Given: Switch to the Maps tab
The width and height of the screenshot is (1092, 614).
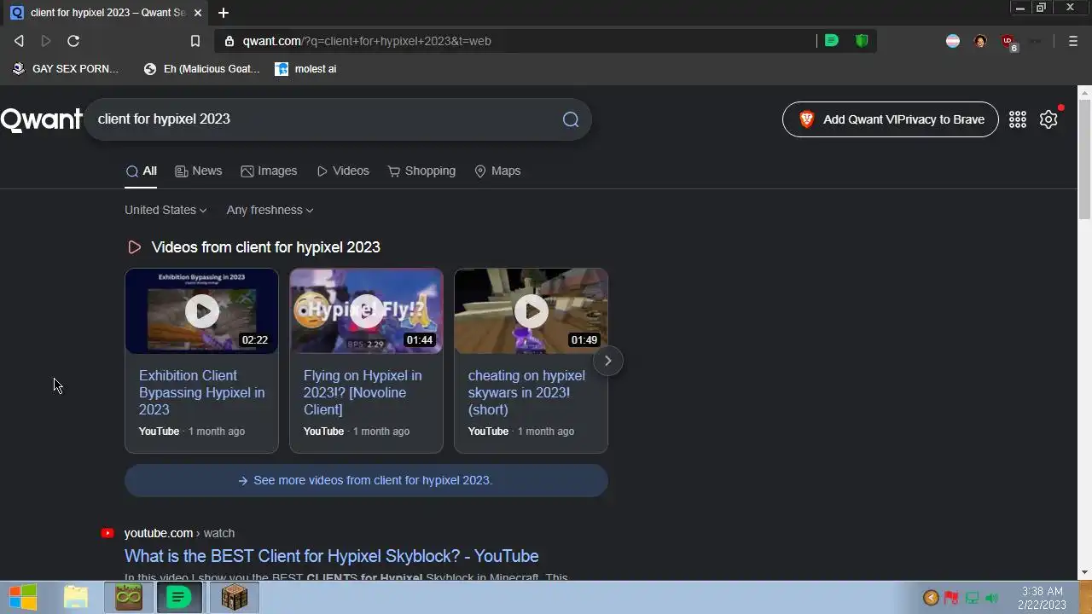Looking at the screenshot, I should pyautogui.click(x=497, y=171).
